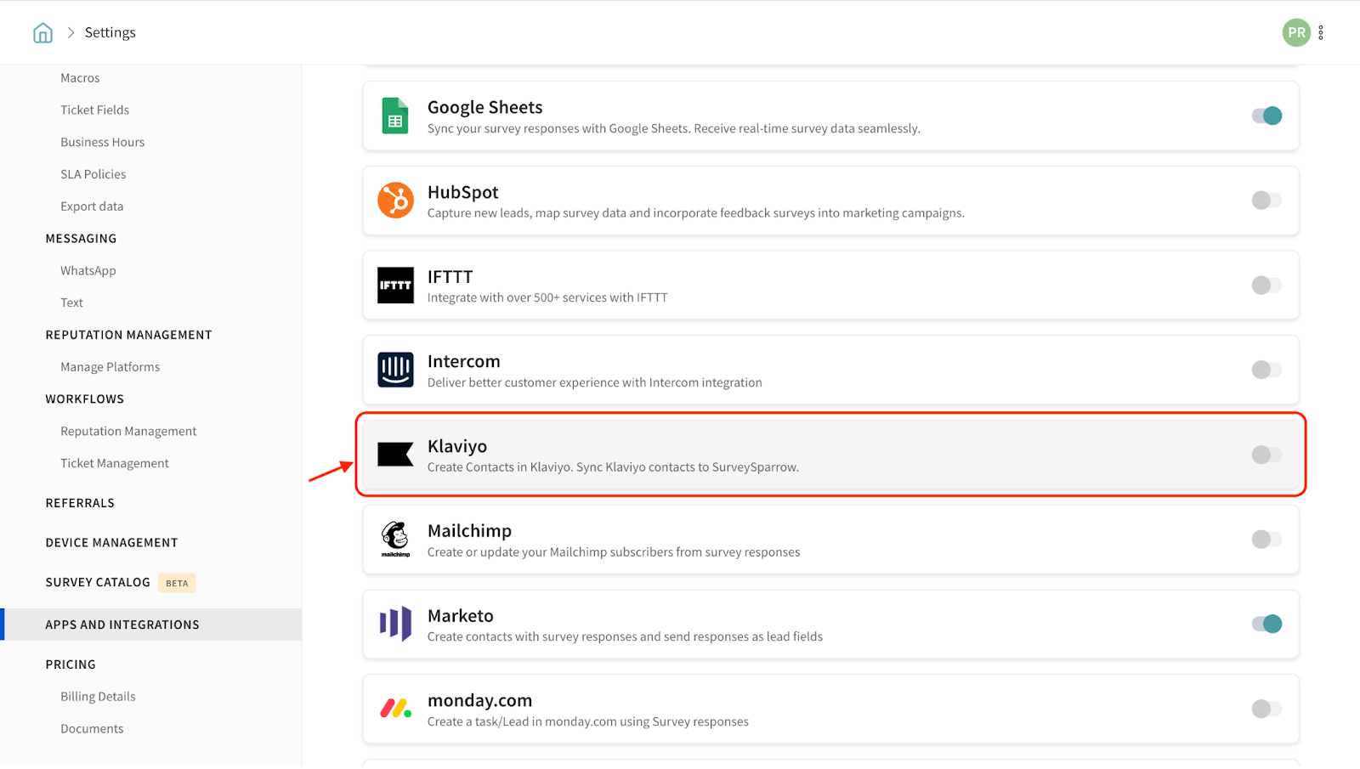Click the home icon in breadcrumb

pyautogui.click(x=42, y=33)
